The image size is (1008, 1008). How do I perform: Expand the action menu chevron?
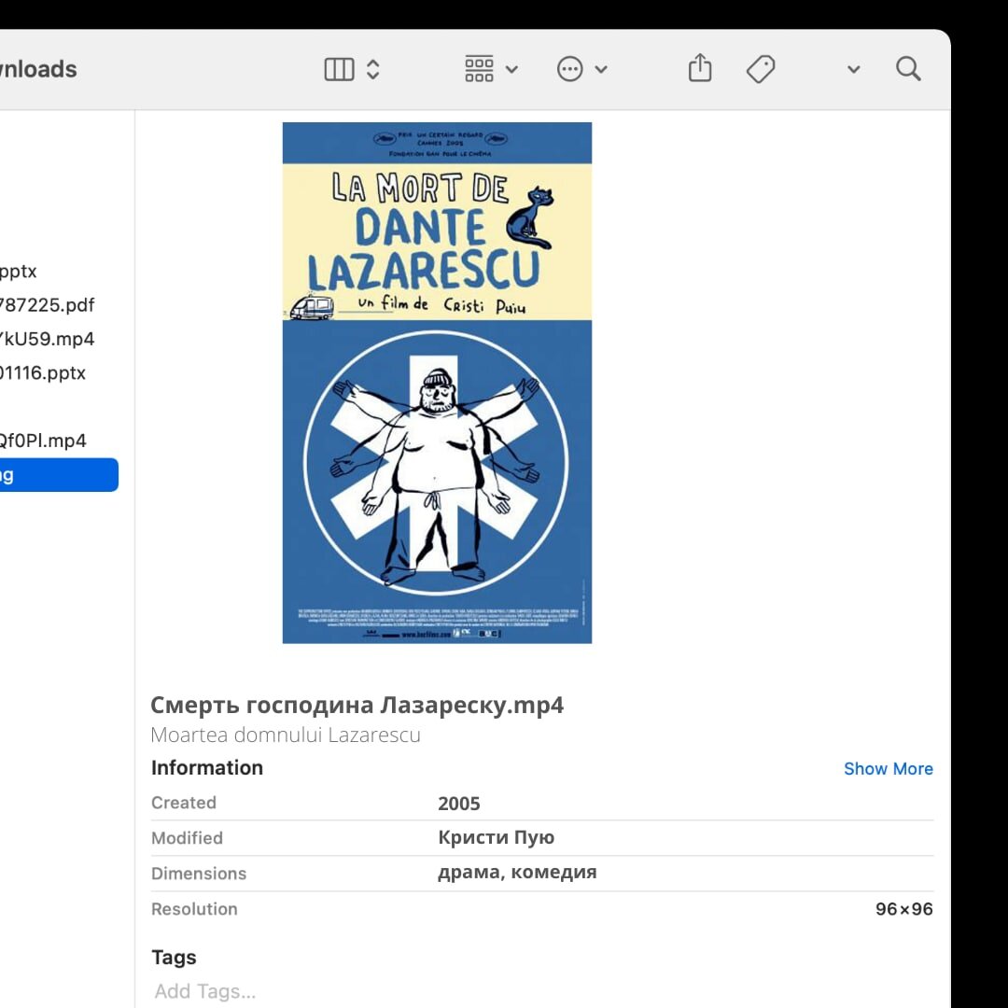point(601,69)
